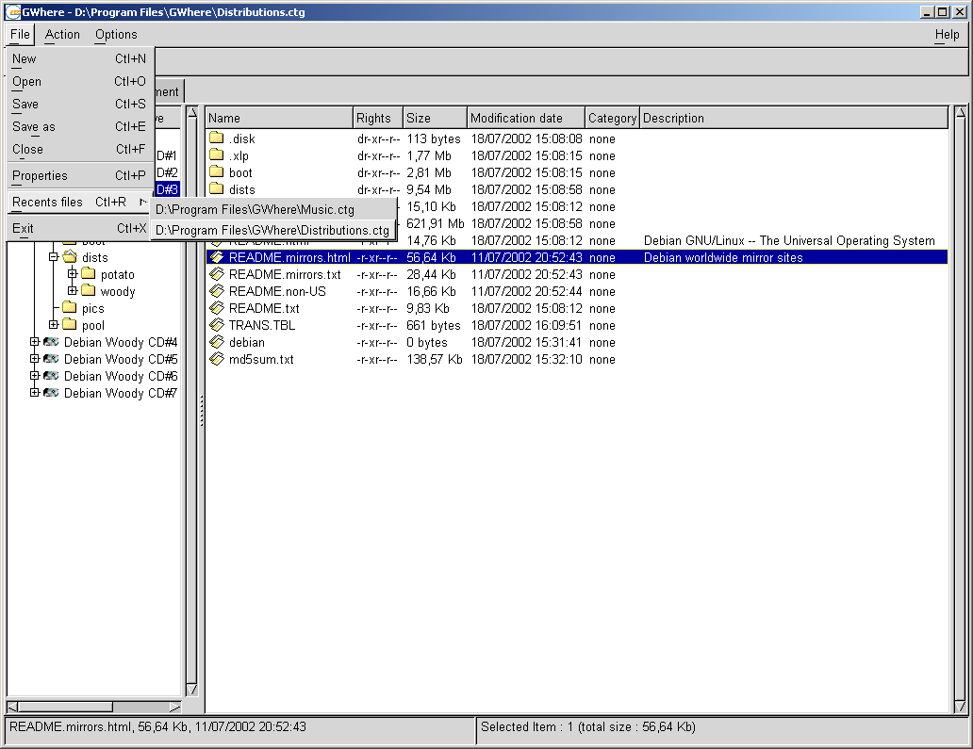
Task: Click 'Debian GNU/Linux -- The Universal Operating System' description
Action: click(x=789, y=240)
